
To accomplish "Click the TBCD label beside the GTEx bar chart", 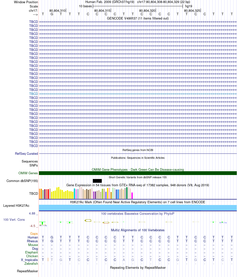I will 33,193.
